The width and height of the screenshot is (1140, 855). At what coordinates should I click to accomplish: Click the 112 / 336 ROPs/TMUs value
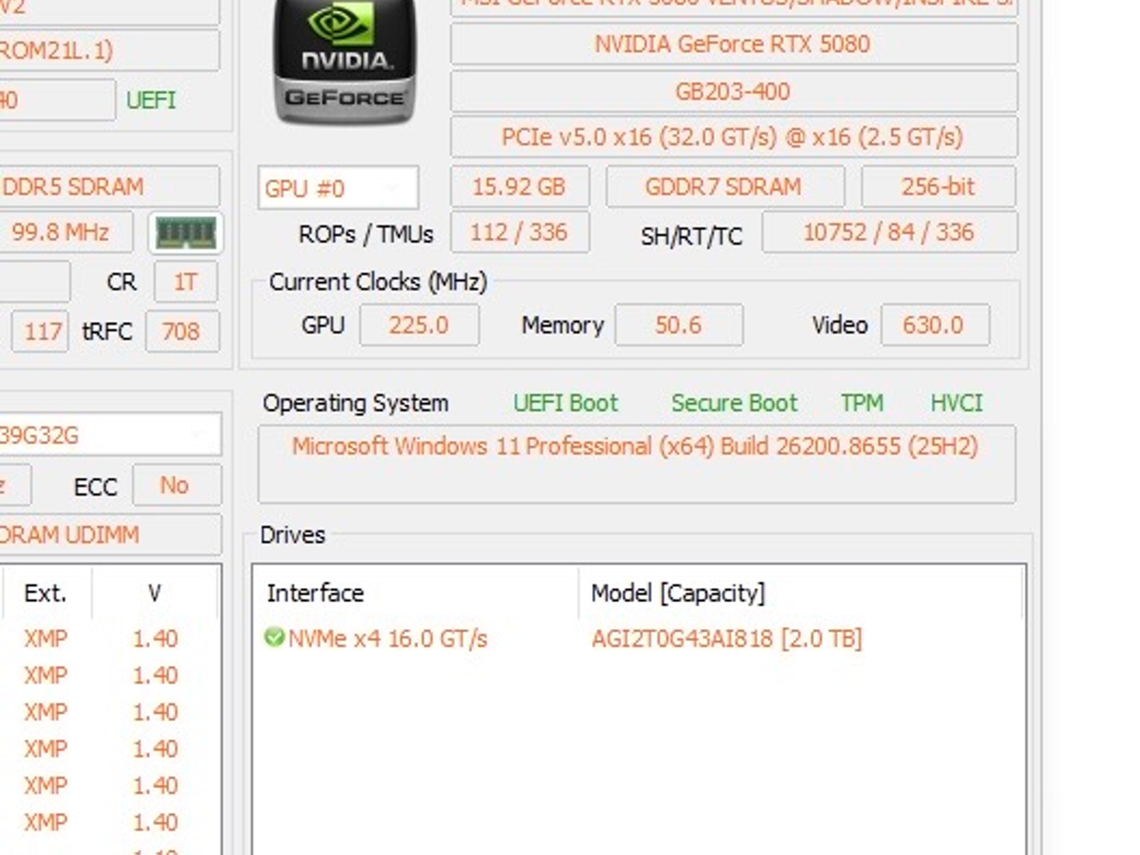coord(519,232)
